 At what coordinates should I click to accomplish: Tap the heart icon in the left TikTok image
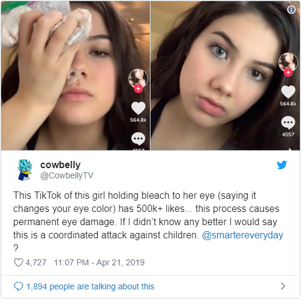pos(138,108)
